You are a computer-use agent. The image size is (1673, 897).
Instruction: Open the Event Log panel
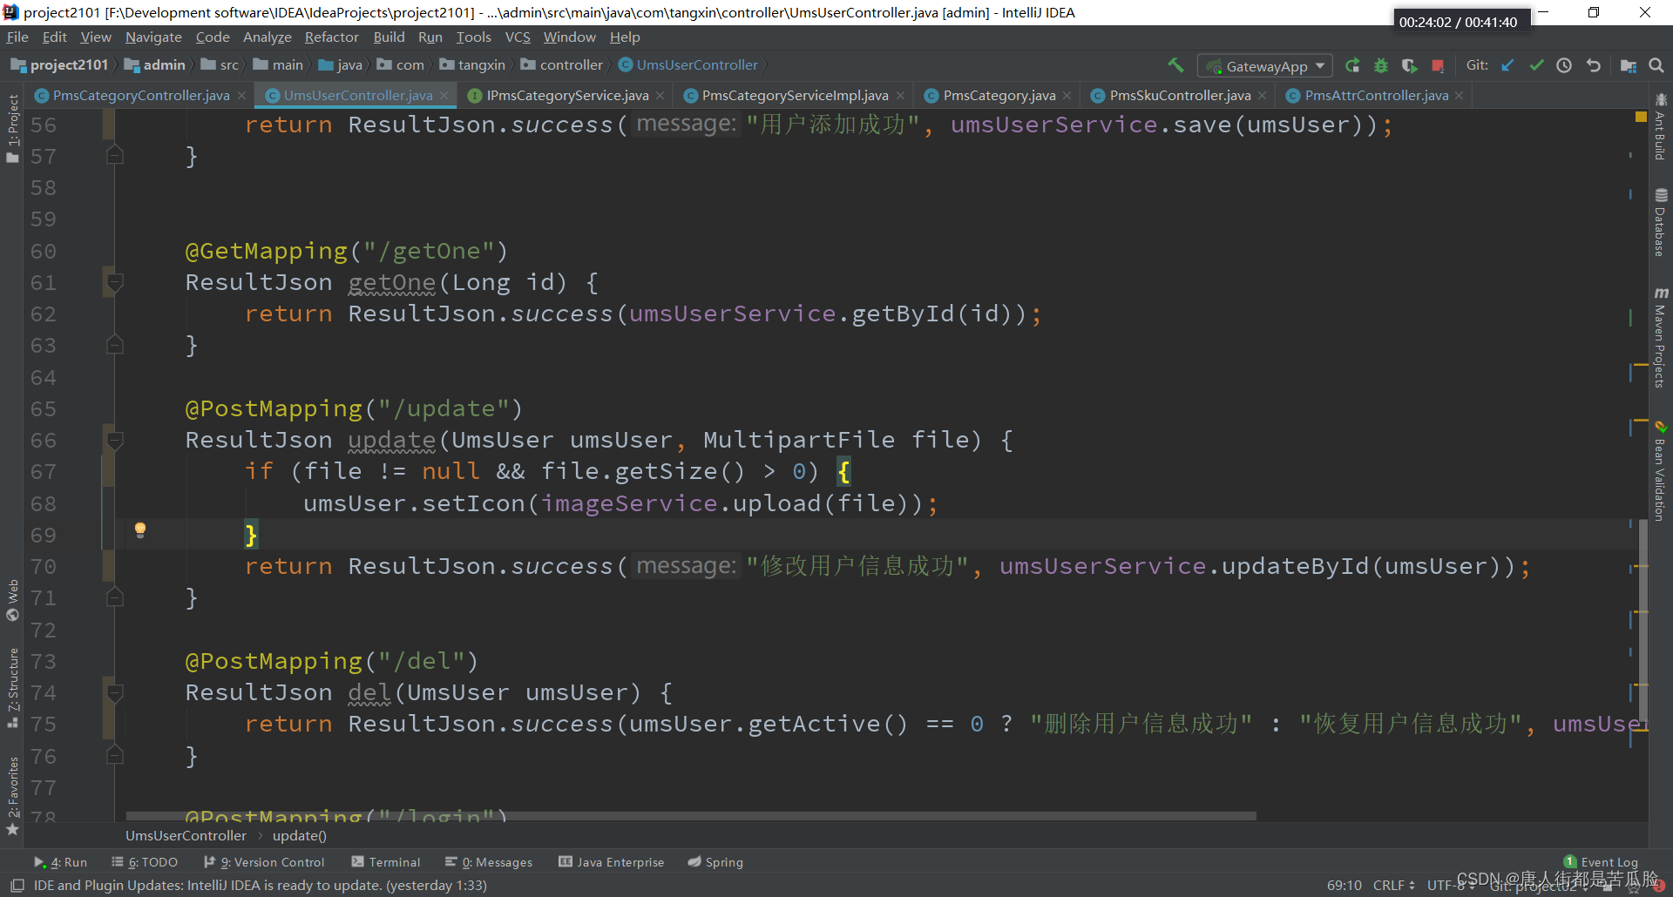click(1601, 862)
